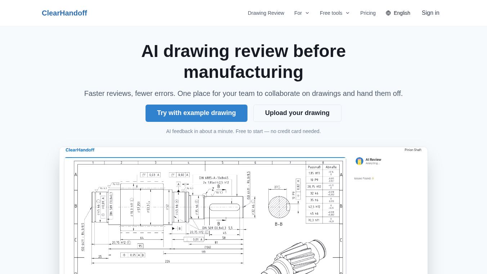Expand the 'Free tools' chevron arrow
Viewport: 487px width, 274px height.
(348, 13)
